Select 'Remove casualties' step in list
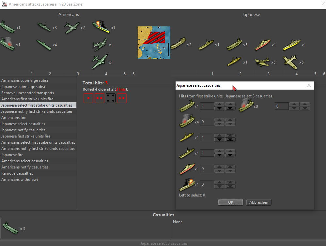This screenshot has width=326, height=246. pyautogui.click(x=17, y=173)
